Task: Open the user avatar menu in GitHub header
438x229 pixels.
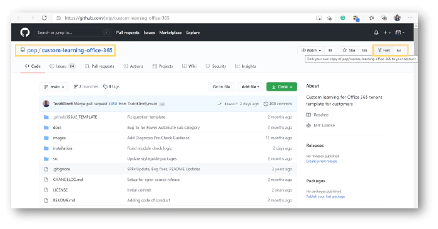Action: [x=400, y=33]
